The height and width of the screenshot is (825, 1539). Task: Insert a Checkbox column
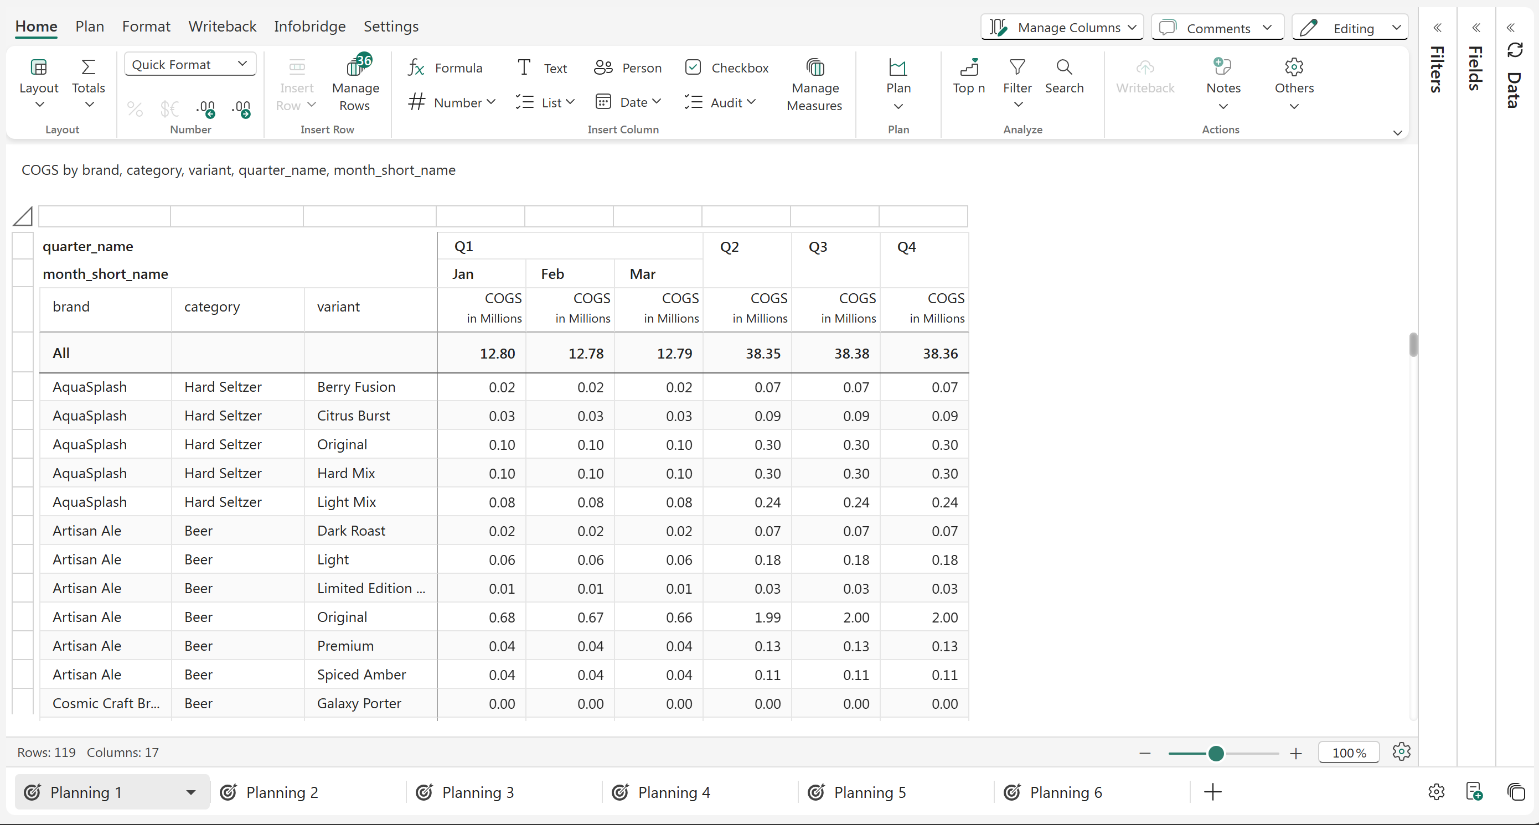point(726,68)
